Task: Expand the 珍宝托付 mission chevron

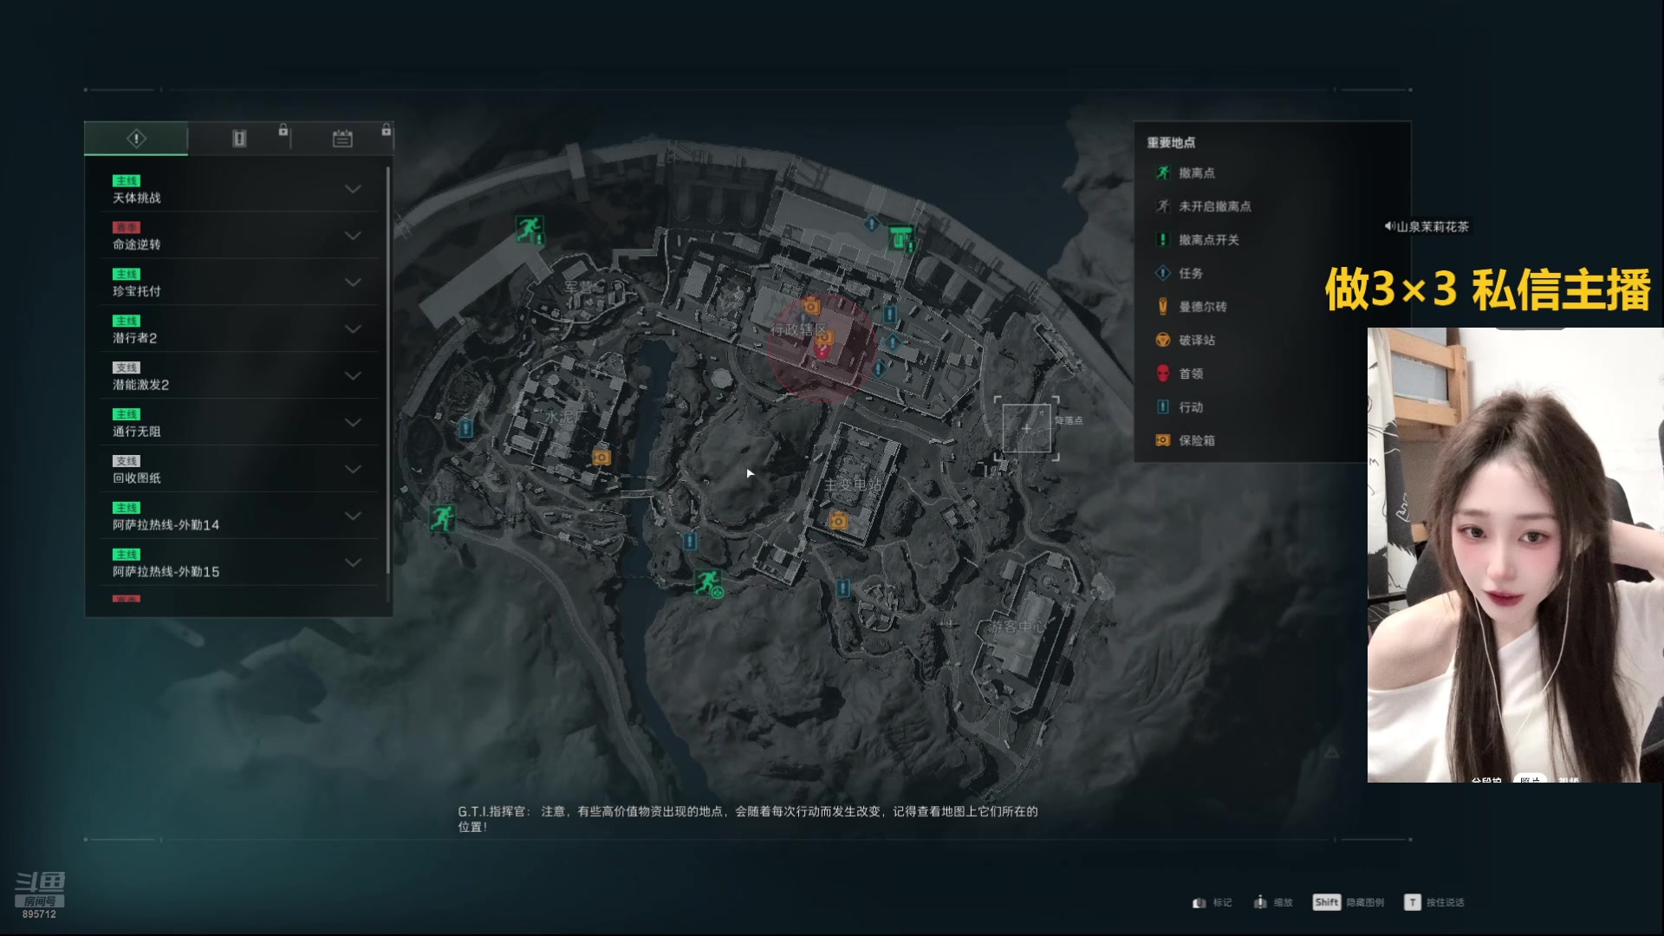Action: 353,283
